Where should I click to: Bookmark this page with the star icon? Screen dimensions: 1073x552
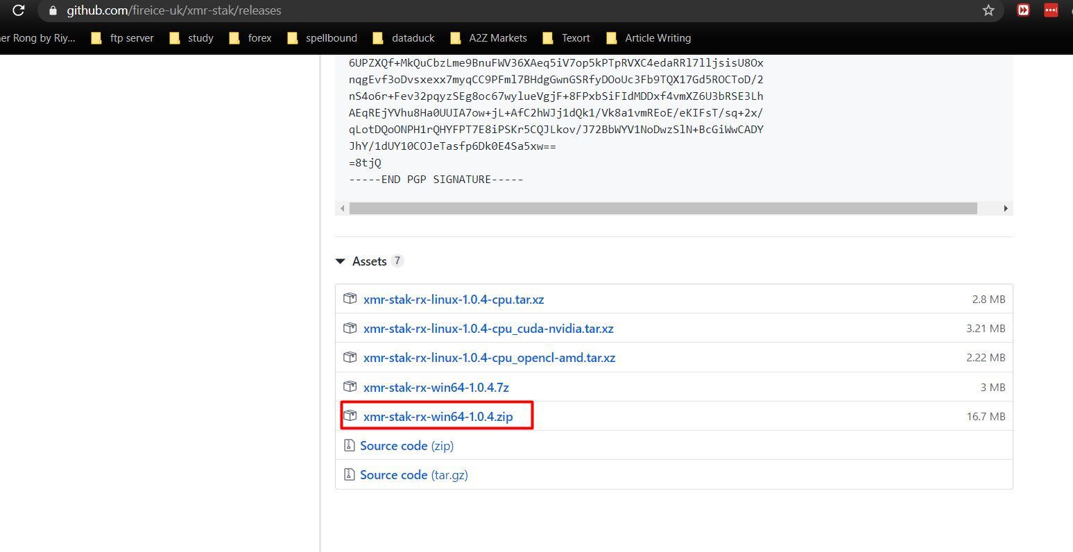988,10
